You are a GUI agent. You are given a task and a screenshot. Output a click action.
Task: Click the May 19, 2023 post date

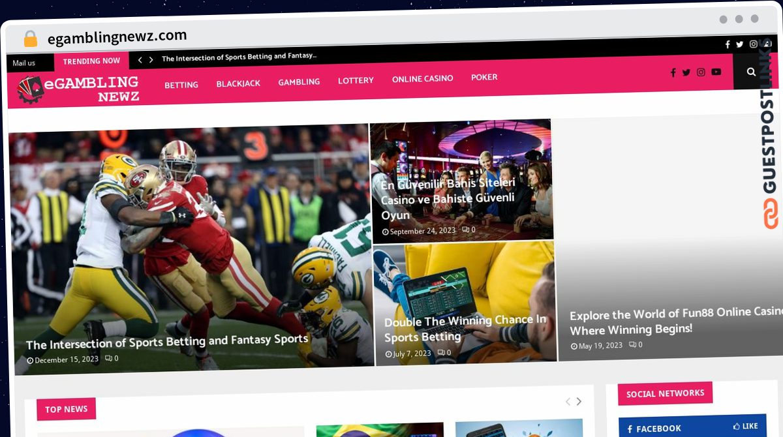pos(596,345)
